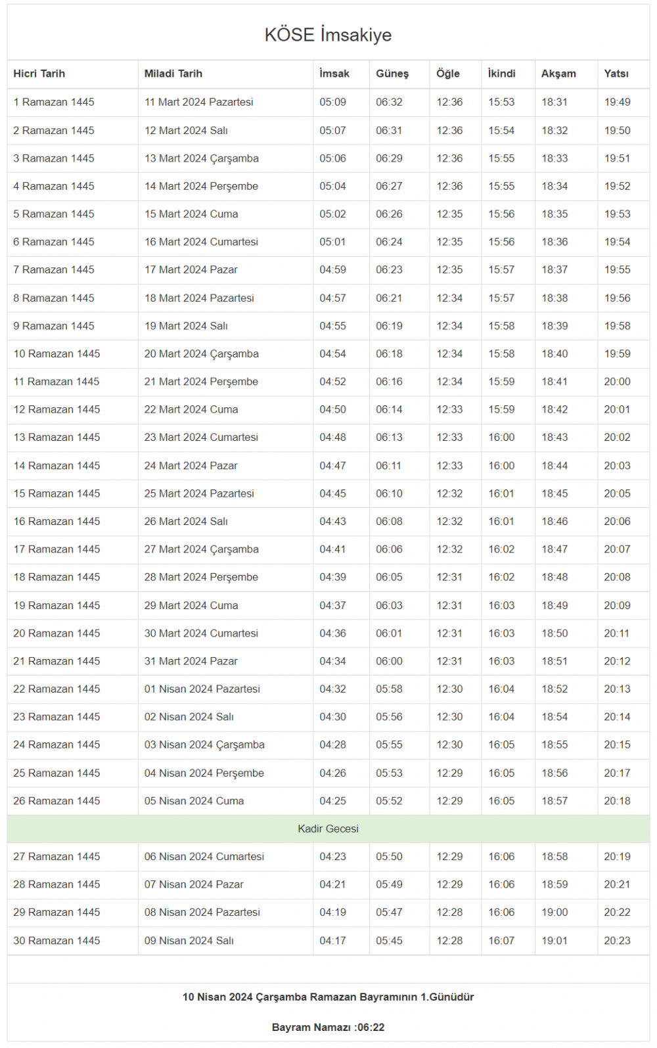Click the 15 Ramazan 1445 cell
The height and width of the screenshot is (1048, 657).
click(57, 493)
